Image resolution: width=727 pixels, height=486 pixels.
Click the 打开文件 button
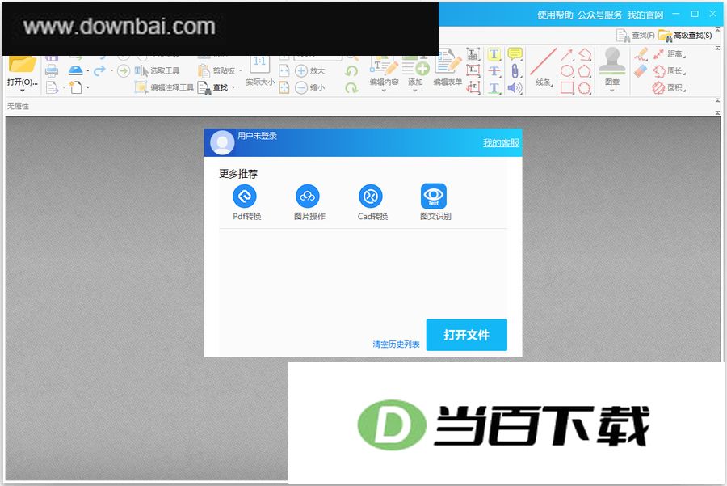pyautogui.click(x=466, y=335)
